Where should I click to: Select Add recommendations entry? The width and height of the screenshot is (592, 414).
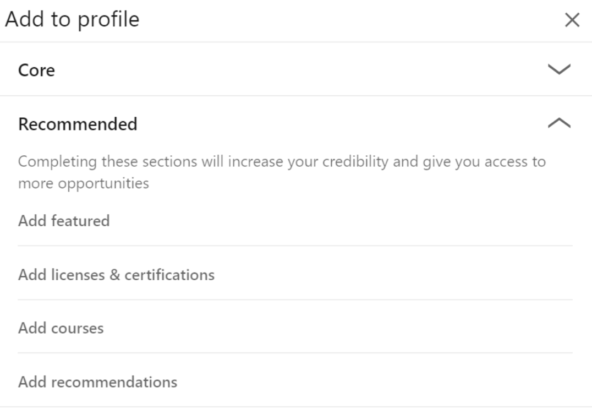[97, 382]
